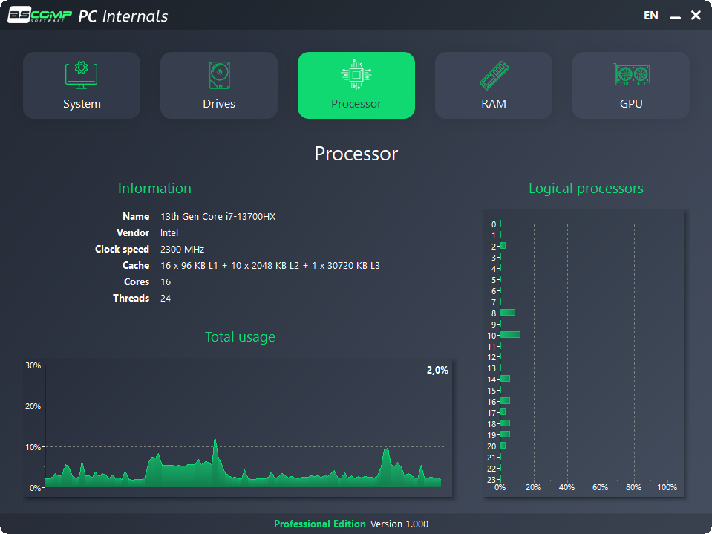Close the PC Internals window
The width and height of the screenshot is (712, 534).
coord(696,16)
